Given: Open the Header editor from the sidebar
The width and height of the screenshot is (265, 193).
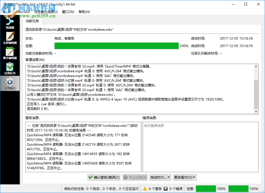Looking at the screenshot, I should point(10,38).
